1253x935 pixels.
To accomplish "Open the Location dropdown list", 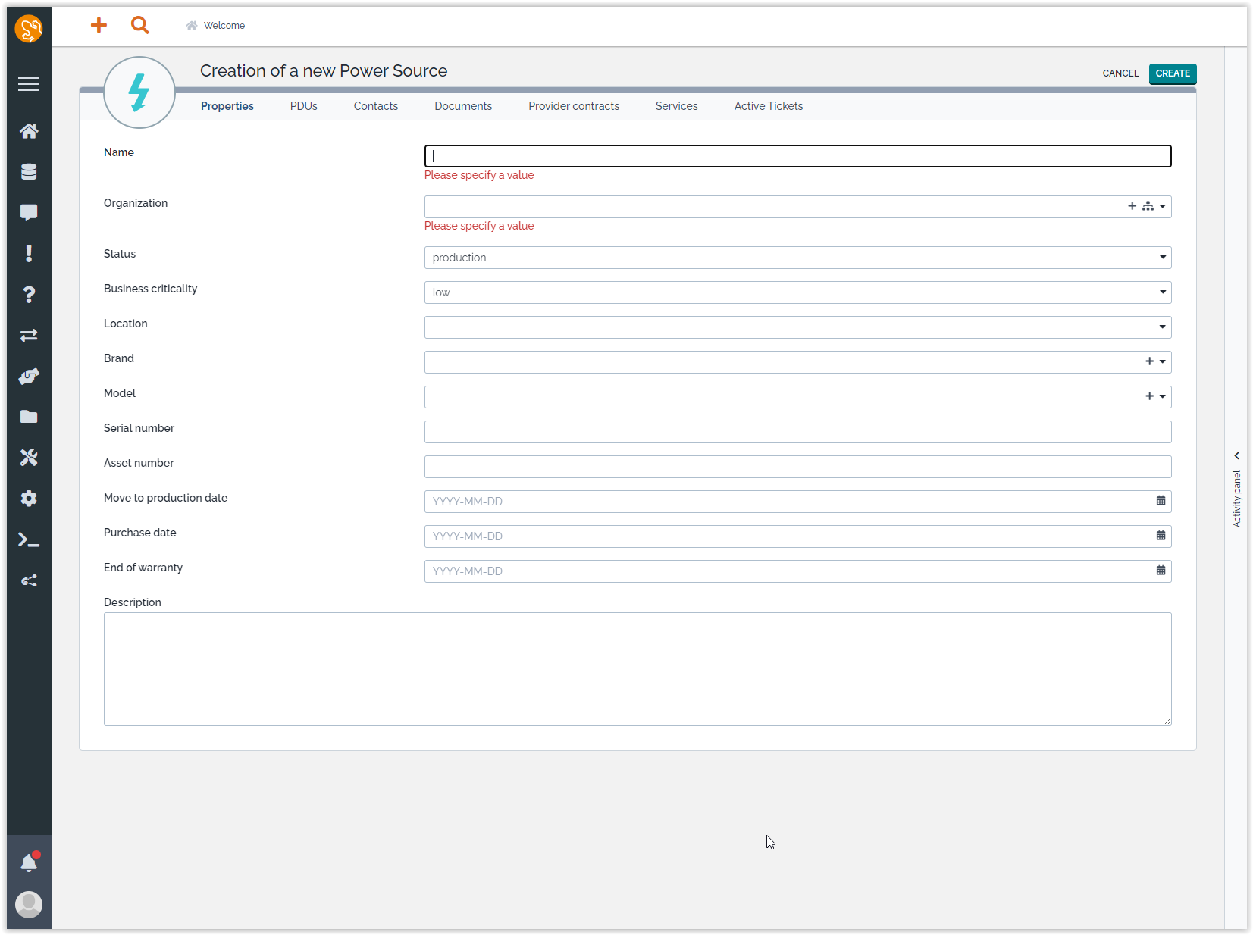I will tap(1162, 327).
